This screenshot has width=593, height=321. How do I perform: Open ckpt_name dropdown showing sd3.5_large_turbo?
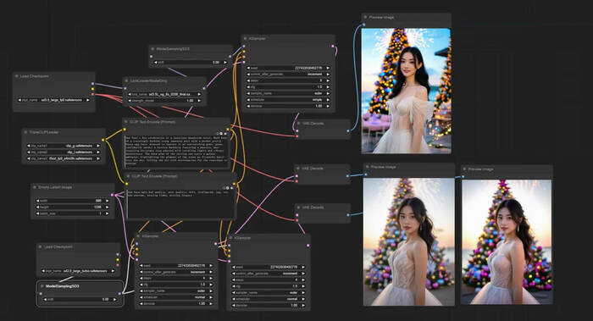pyautogui.click(x=79, y=271)
